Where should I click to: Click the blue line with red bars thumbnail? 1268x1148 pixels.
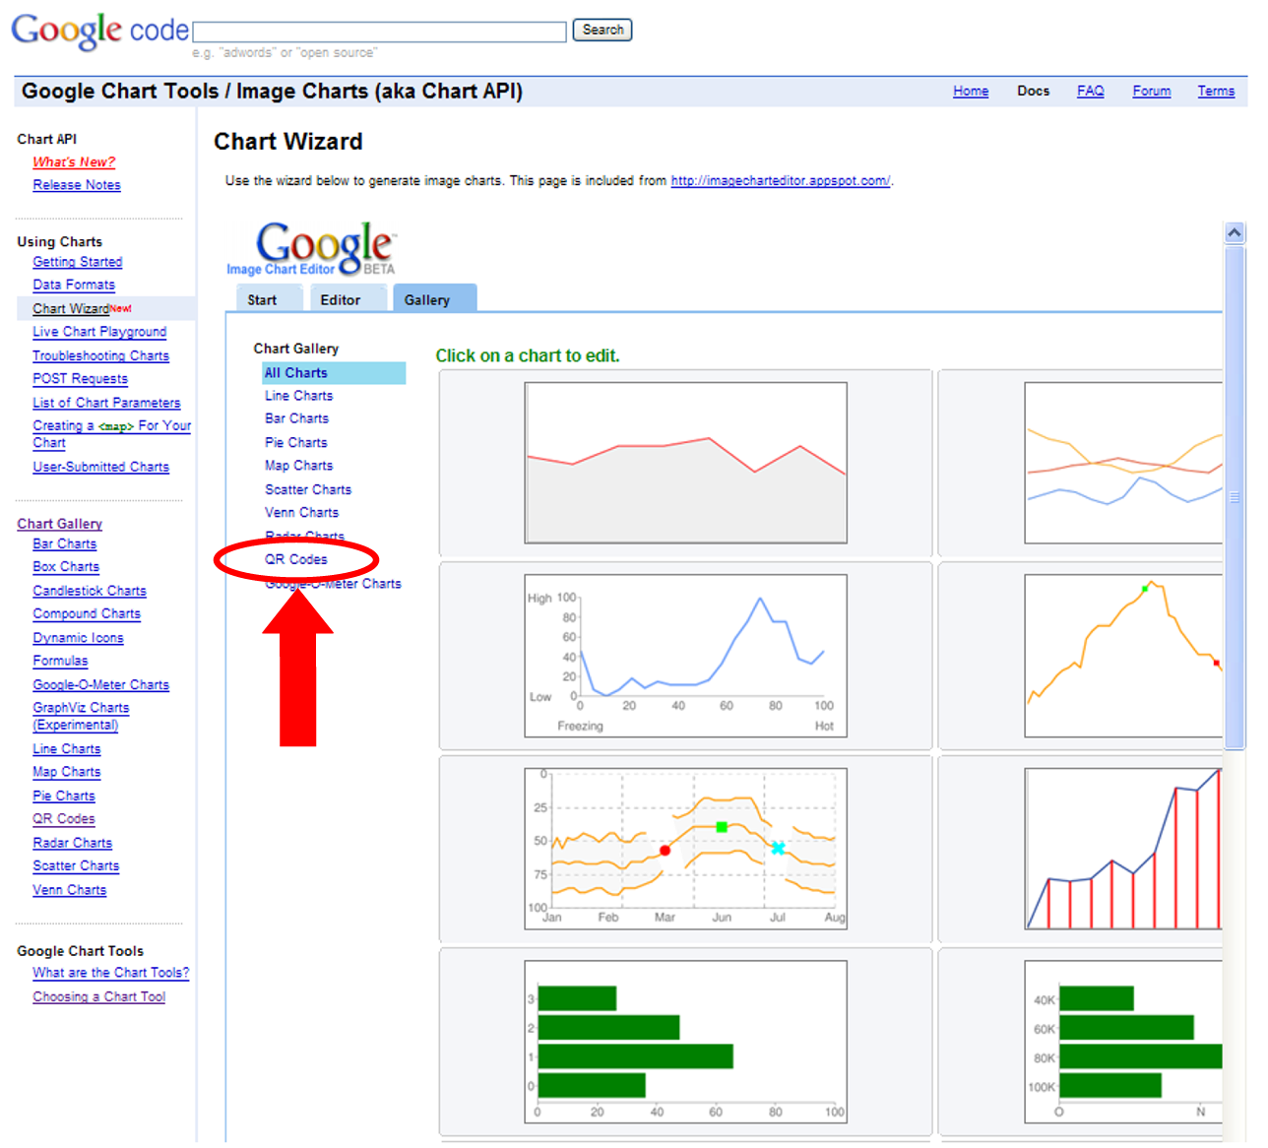[1123, 849]
